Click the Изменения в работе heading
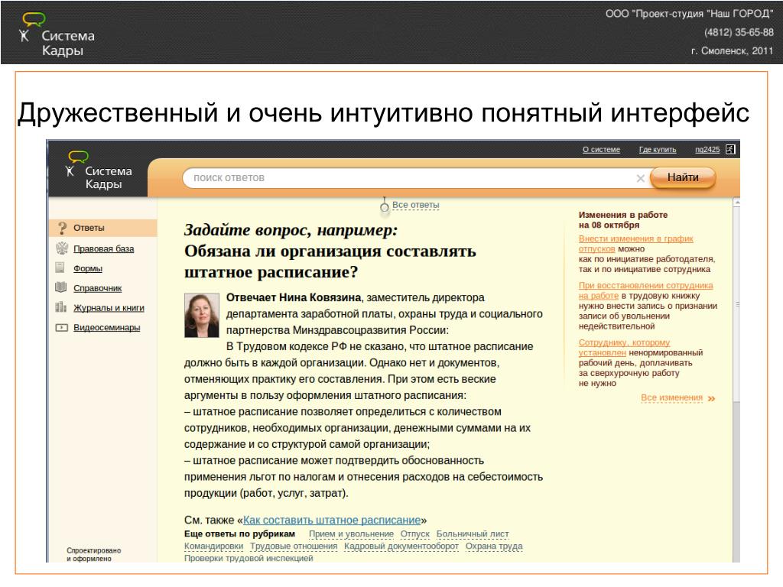The image size is (783, 587). [x=622, y=219]
